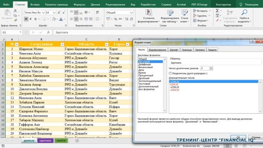263x148 pixels.
Task: Switch to Граница tab in dialog
Action: [x=187, y=50]
